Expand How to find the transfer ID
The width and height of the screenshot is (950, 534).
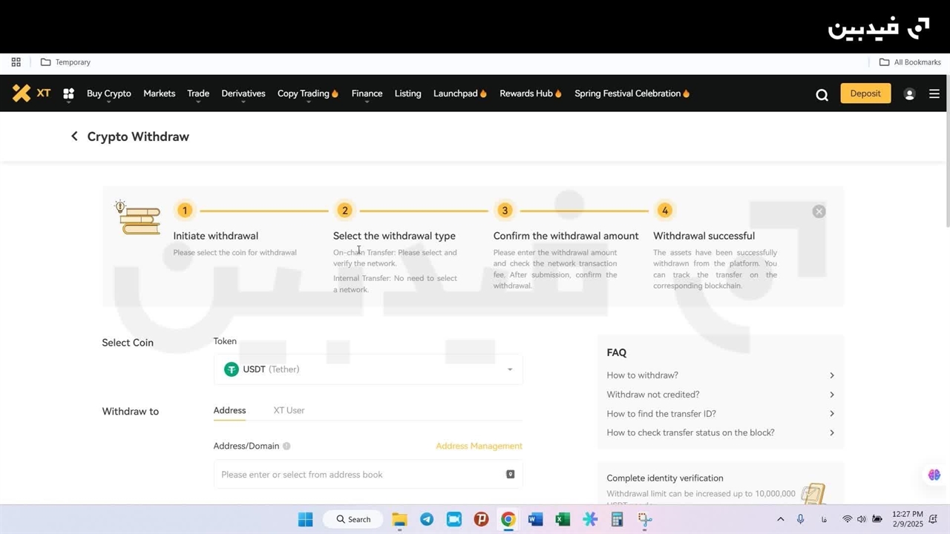pos(720,414)
